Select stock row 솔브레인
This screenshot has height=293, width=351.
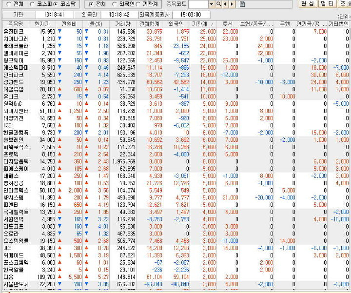point(175,139)
